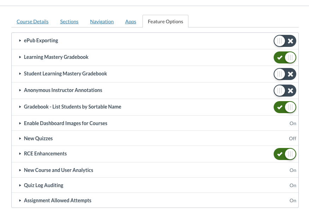This screenshot has height=222, width=309.
Task: Open the Course Details tab
Action: (x=33, y=21)
